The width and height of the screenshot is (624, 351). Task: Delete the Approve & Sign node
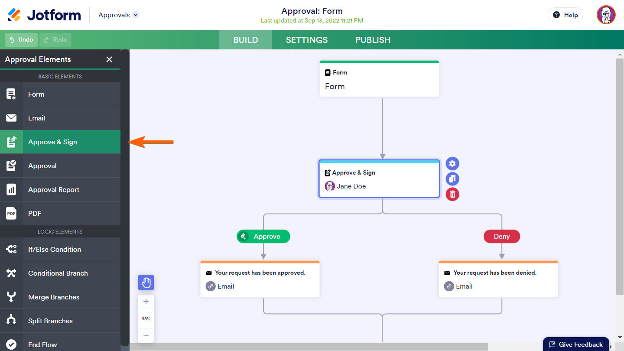(452, 194)
